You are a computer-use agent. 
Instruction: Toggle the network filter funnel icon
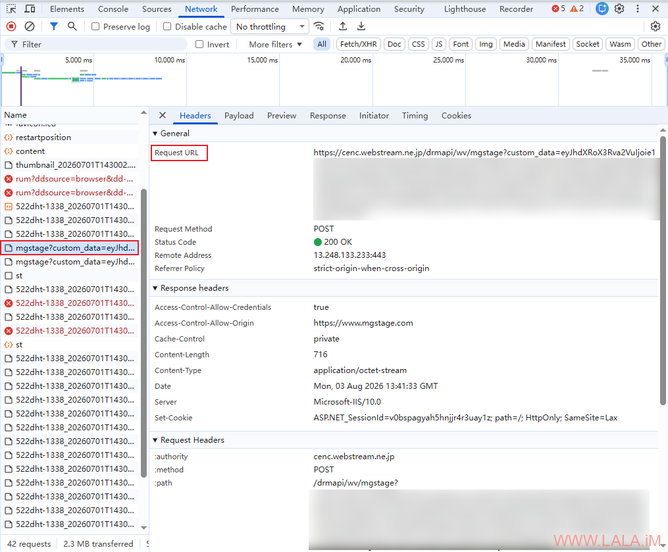point(54,26)
